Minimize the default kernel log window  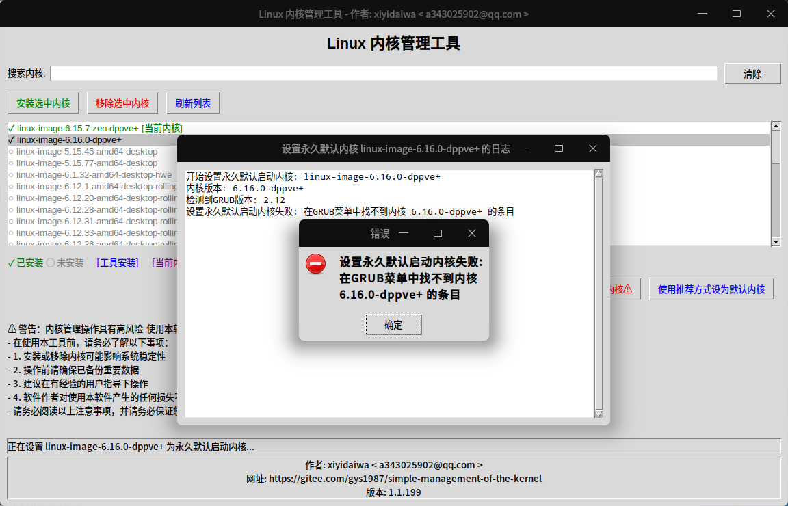coord(525,148)
